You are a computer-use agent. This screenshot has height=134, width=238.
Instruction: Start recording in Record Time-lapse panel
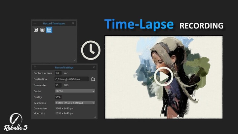(x=36, y=30)
